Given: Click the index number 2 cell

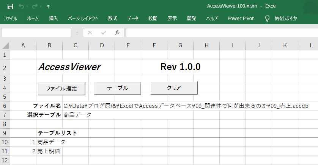Looking at the screenshot, I should (x=34, y=151).
